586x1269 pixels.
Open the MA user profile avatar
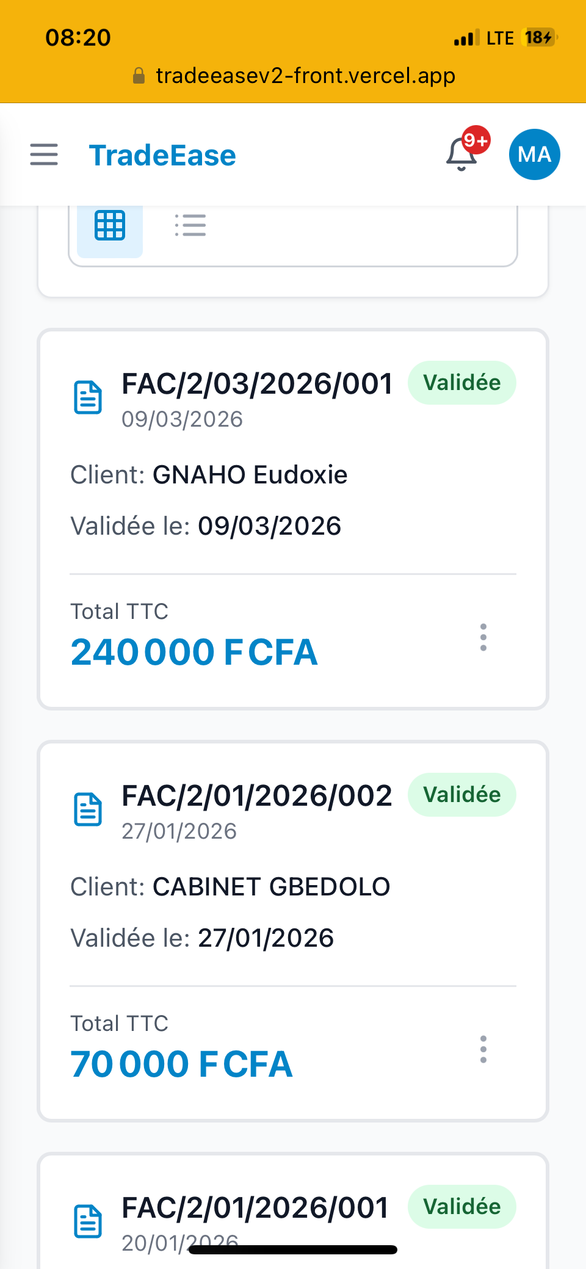534,154
